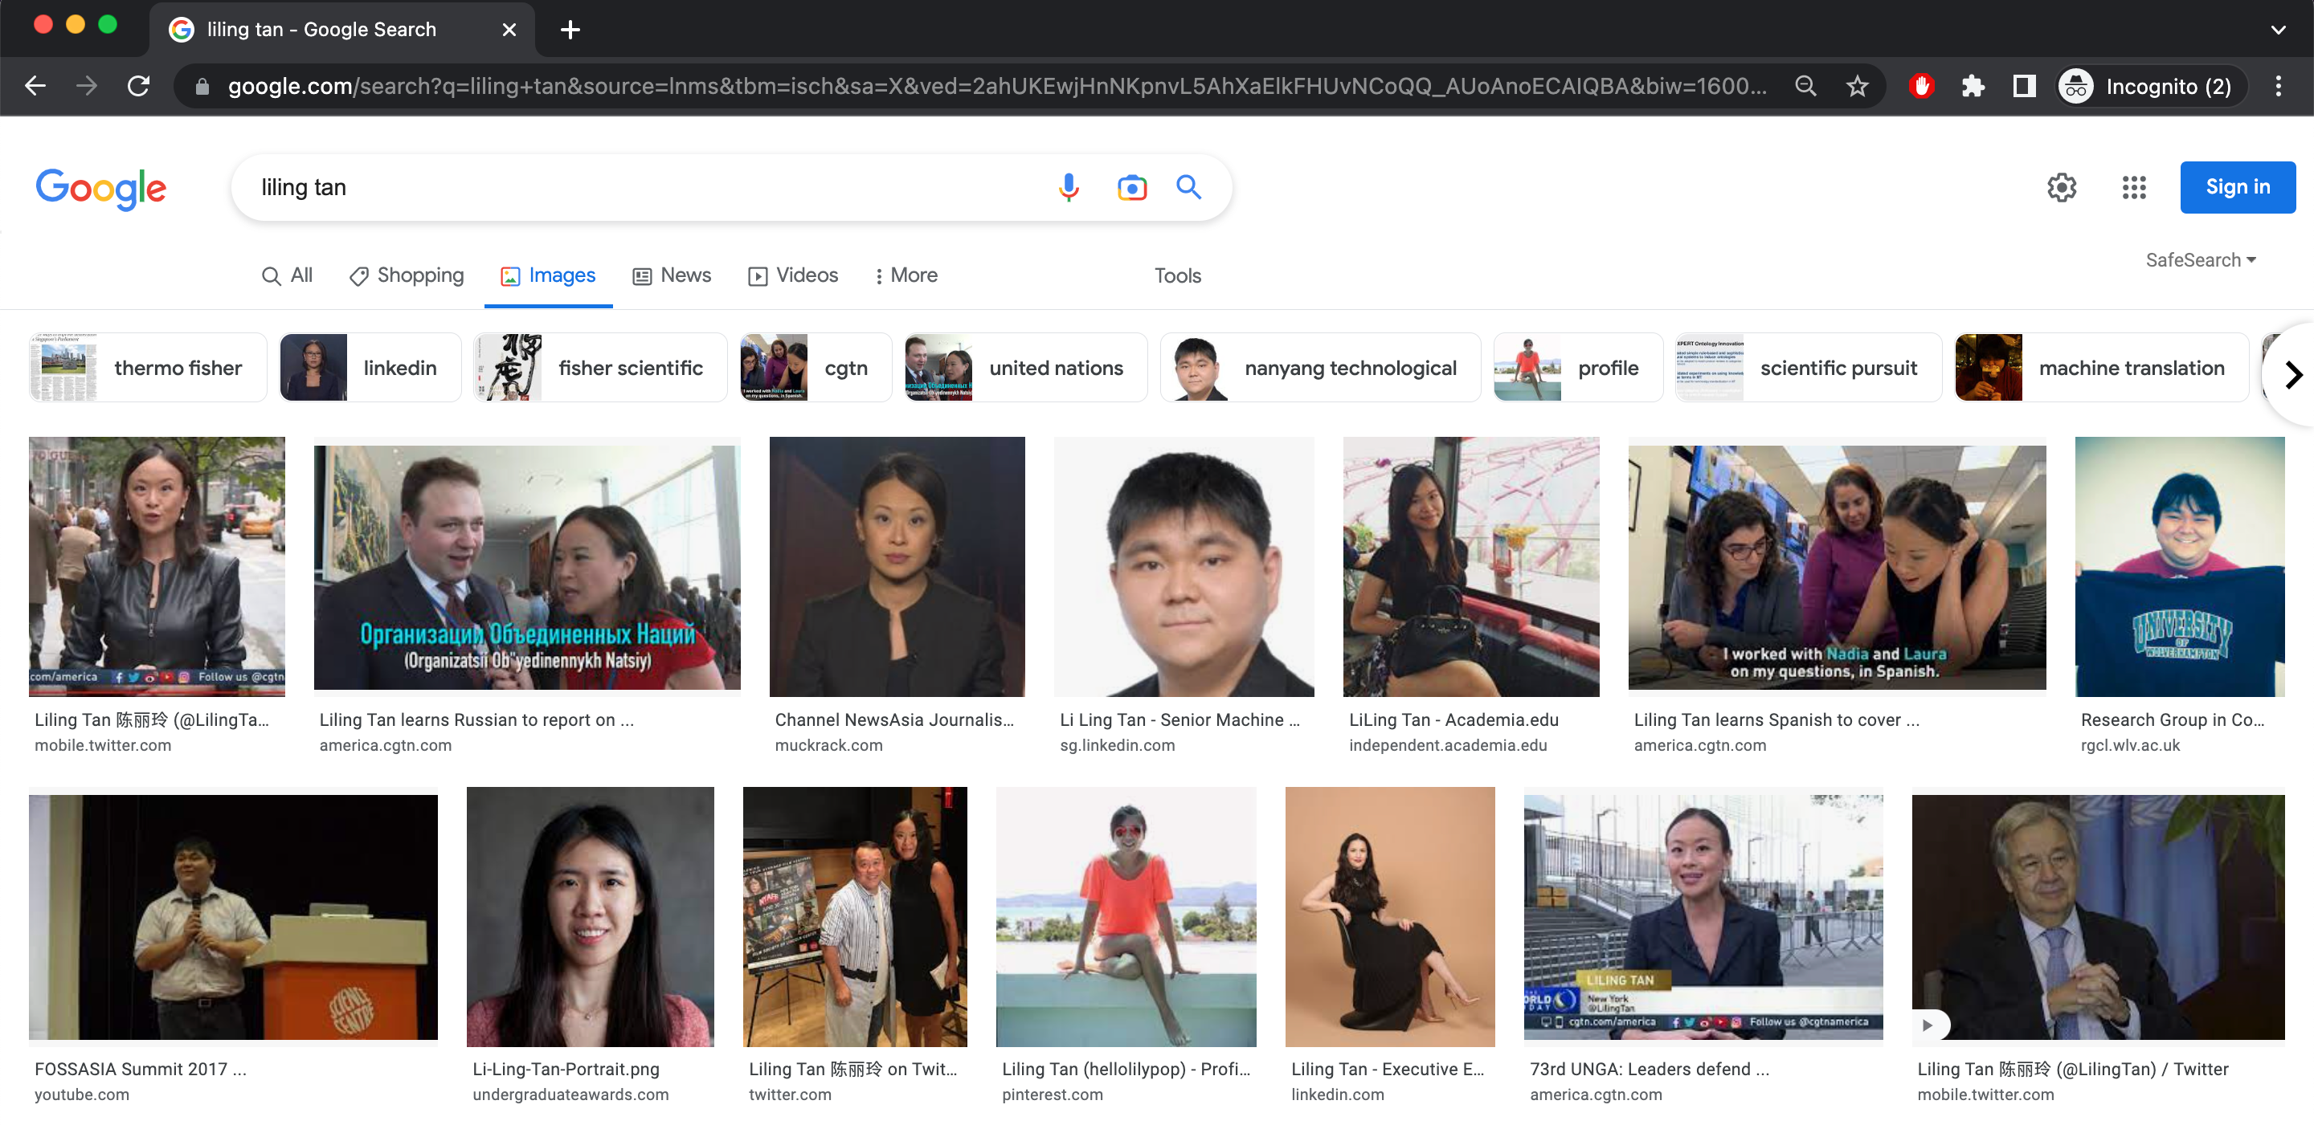Screen dimensions: 2314x1125
Task: Switch to the News tab
Action: coord(672,275)
